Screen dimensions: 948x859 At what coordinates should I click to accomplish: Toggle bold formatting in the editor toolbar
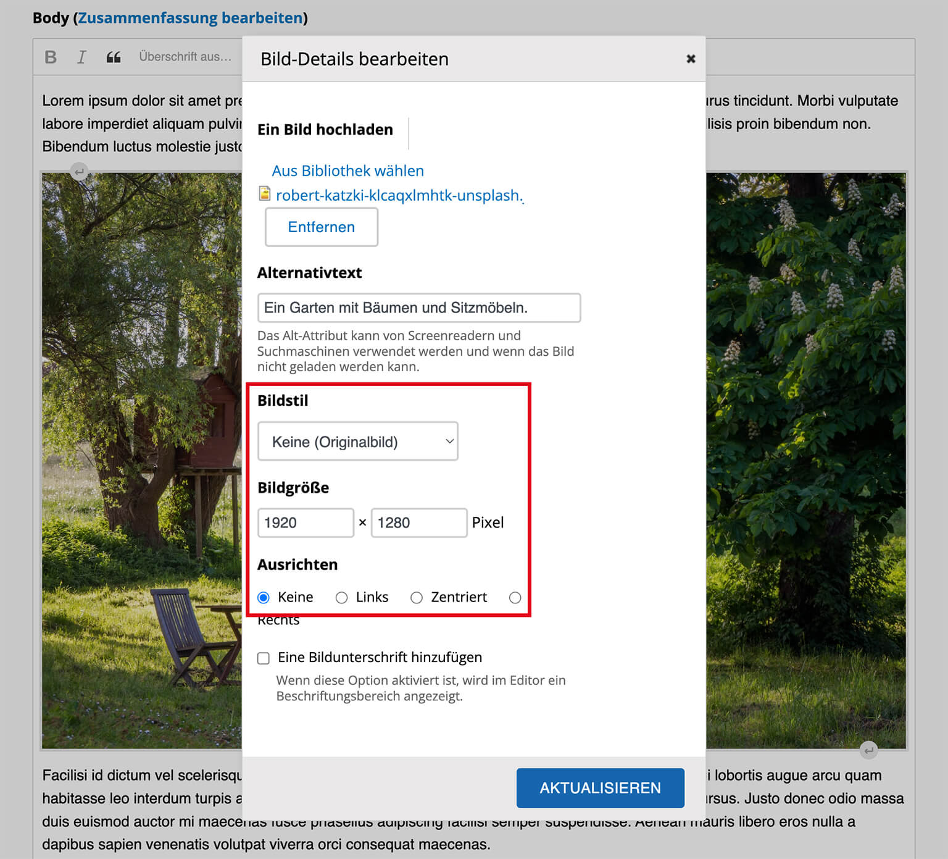pyautogui.click(x=49, y=57)
